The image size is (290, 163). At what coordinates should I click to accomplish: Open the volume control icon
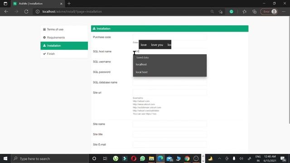click(242, 158)
